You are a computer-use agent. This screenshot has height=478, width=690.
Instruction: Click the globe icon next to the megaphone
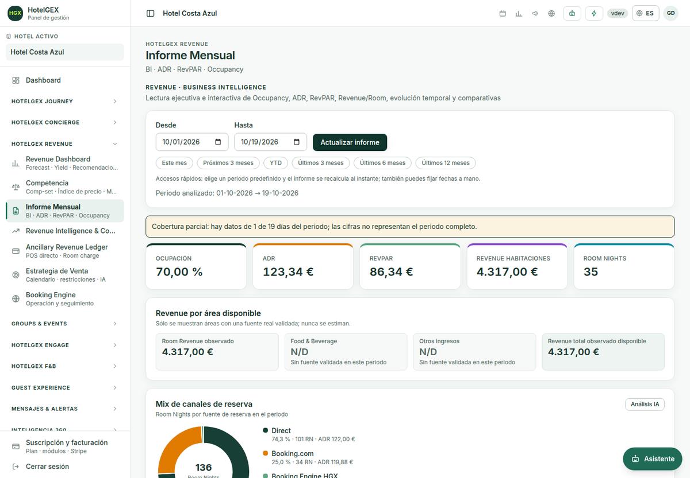click(x=551, y=13)
